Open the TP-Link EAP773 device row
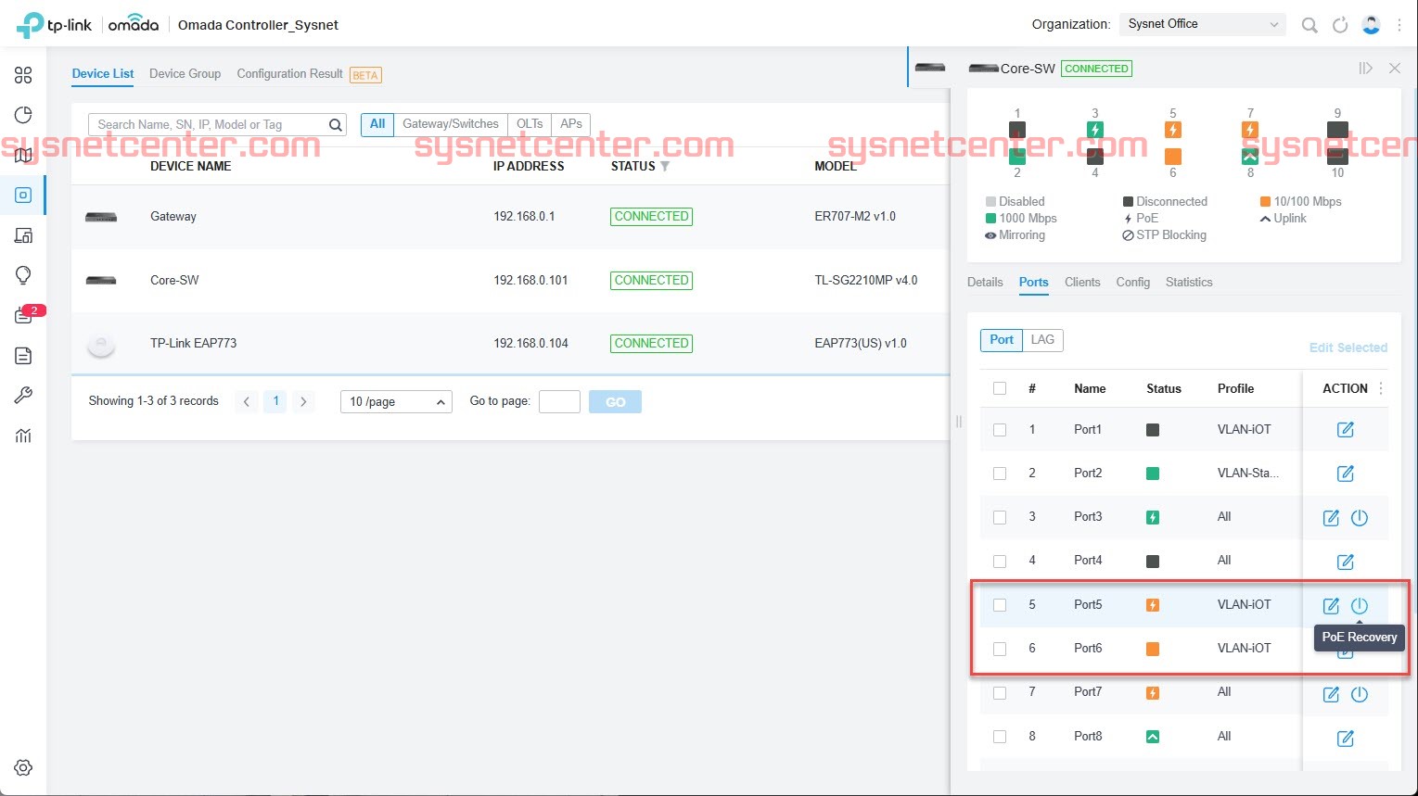The height and width of the screenshot is (796, 1418). pyautogui.click(x=510, y=344)
